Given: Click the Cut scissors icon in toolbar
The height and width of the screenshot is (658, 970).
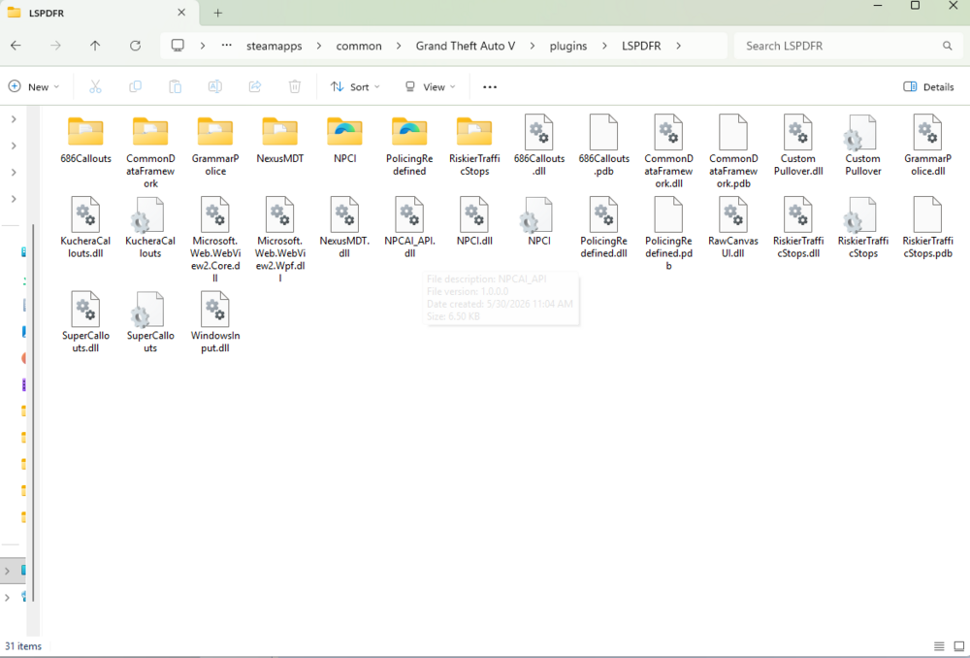Looking at the screenshot, I should 95,86.
